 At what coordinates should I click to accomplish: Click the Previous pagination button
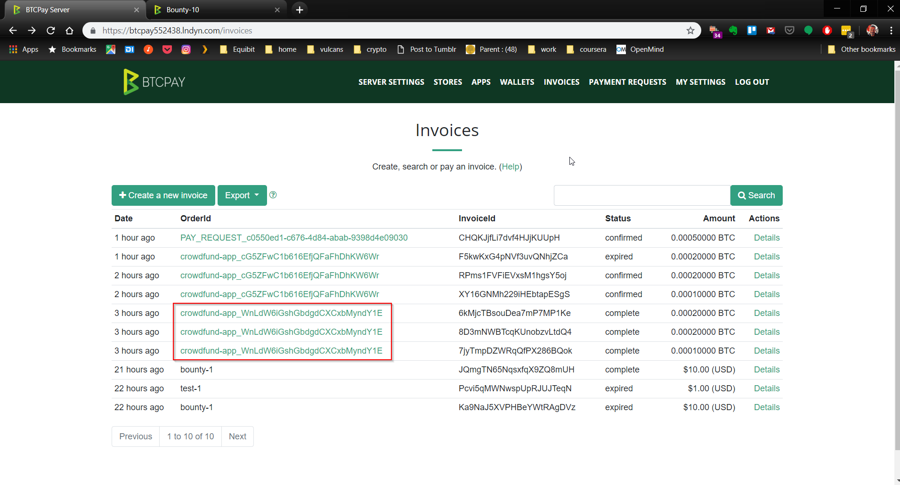136,436
